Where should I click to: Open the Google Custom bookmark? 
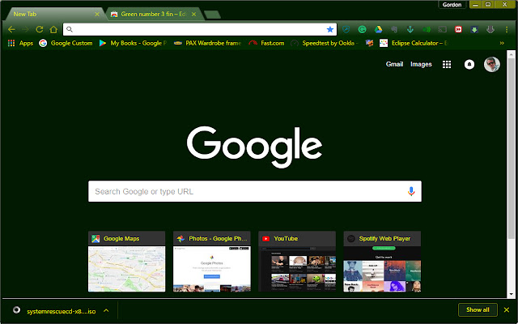pos(66,43)
